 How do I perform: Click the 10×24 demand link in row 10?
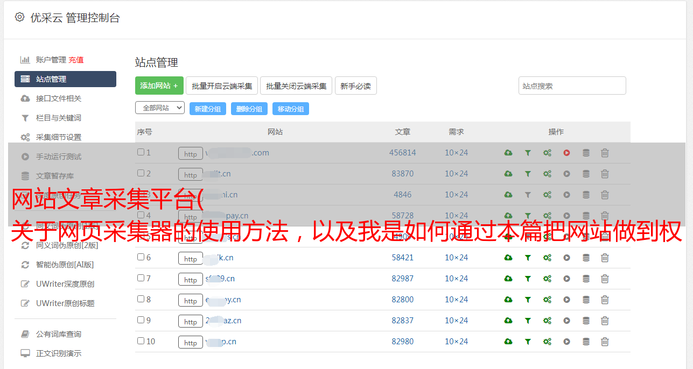[x=457, y=342]
